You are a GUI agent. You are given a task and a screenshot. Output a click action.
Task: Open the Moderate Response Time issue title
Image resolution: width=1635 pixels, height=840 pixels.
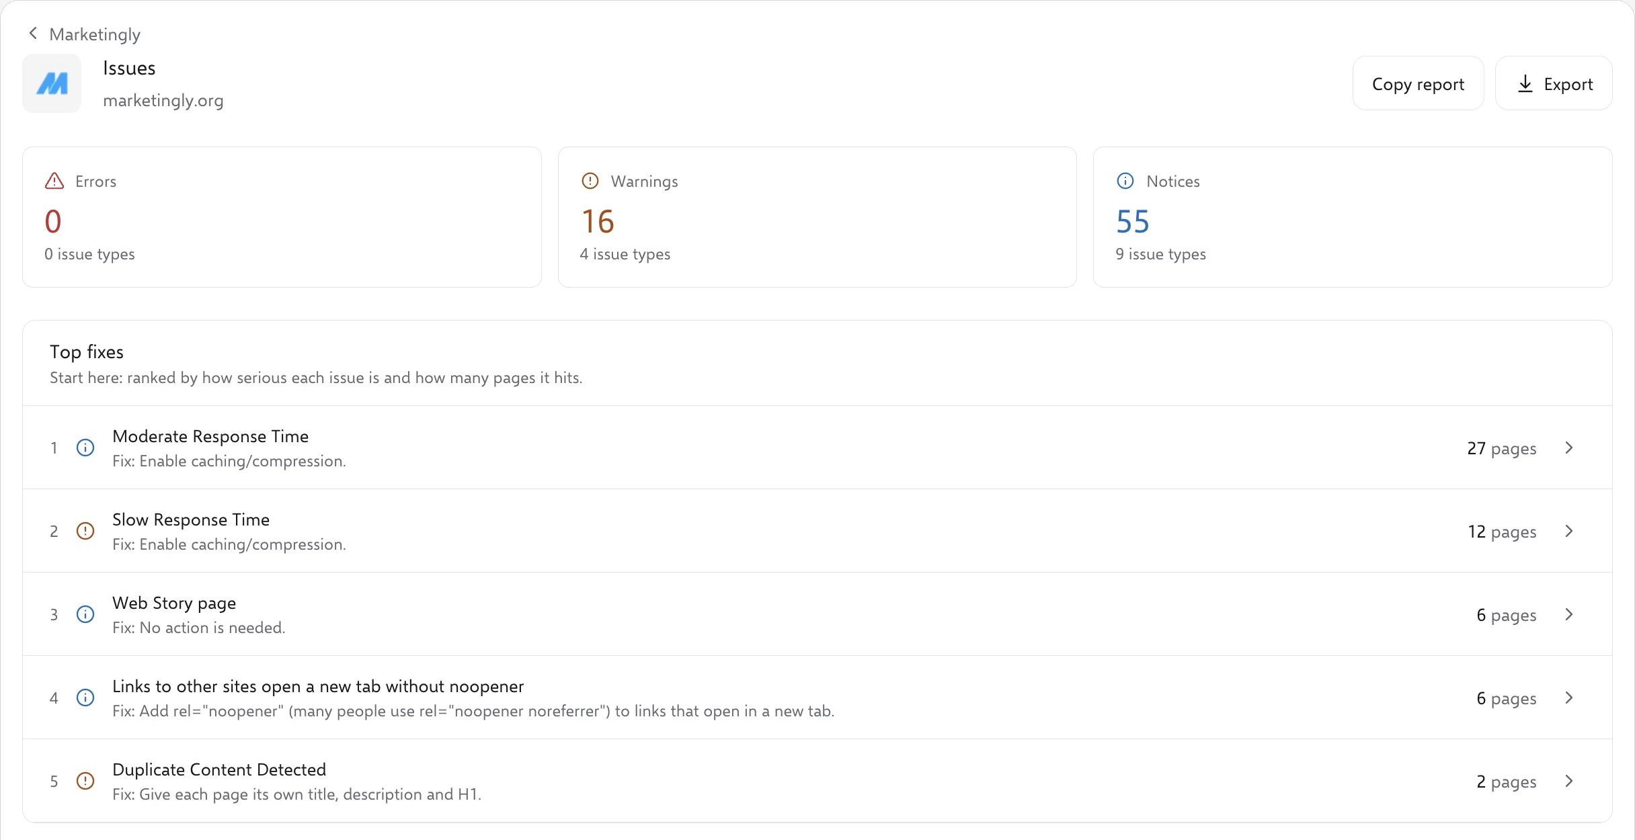tap(210, 436)
